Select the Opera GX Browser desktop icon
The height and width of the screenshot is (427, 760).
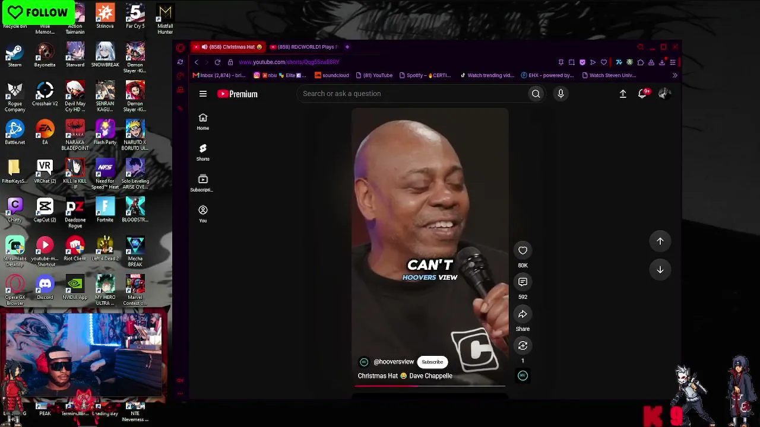(15, 291)
